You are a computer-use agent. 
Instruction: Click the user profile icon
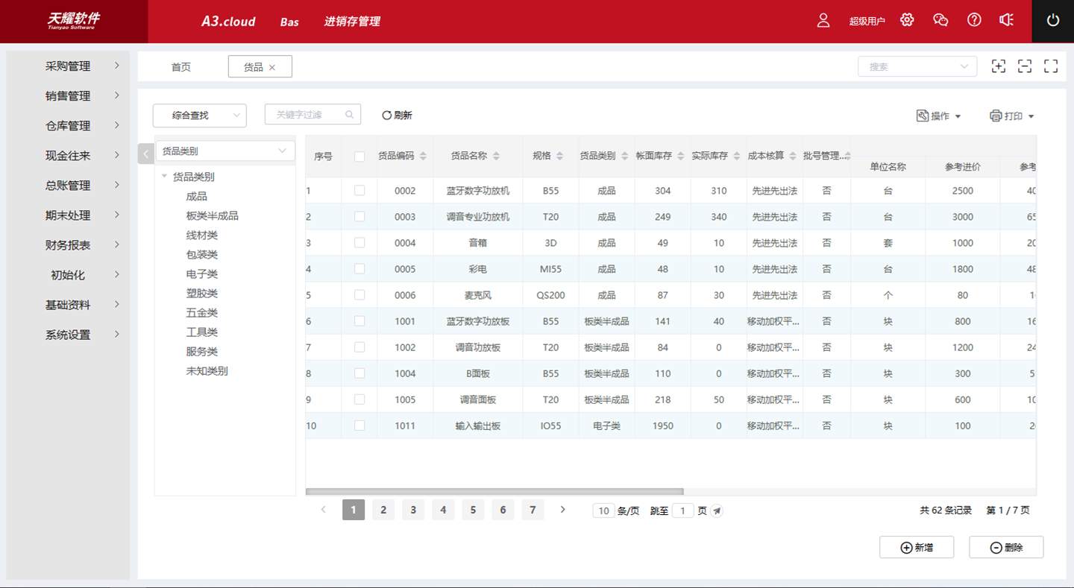click(823, 21)
